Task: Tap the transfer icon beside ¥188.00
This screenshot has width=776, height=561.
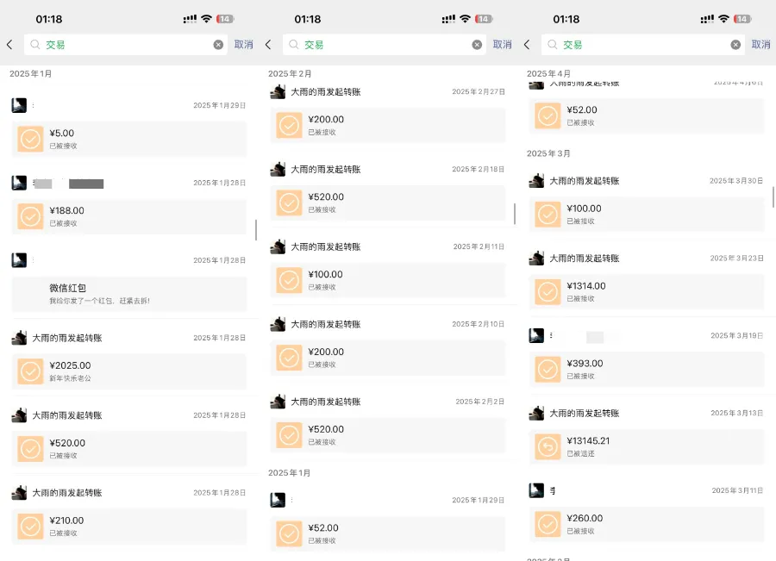Action: (x=30, y=216)
